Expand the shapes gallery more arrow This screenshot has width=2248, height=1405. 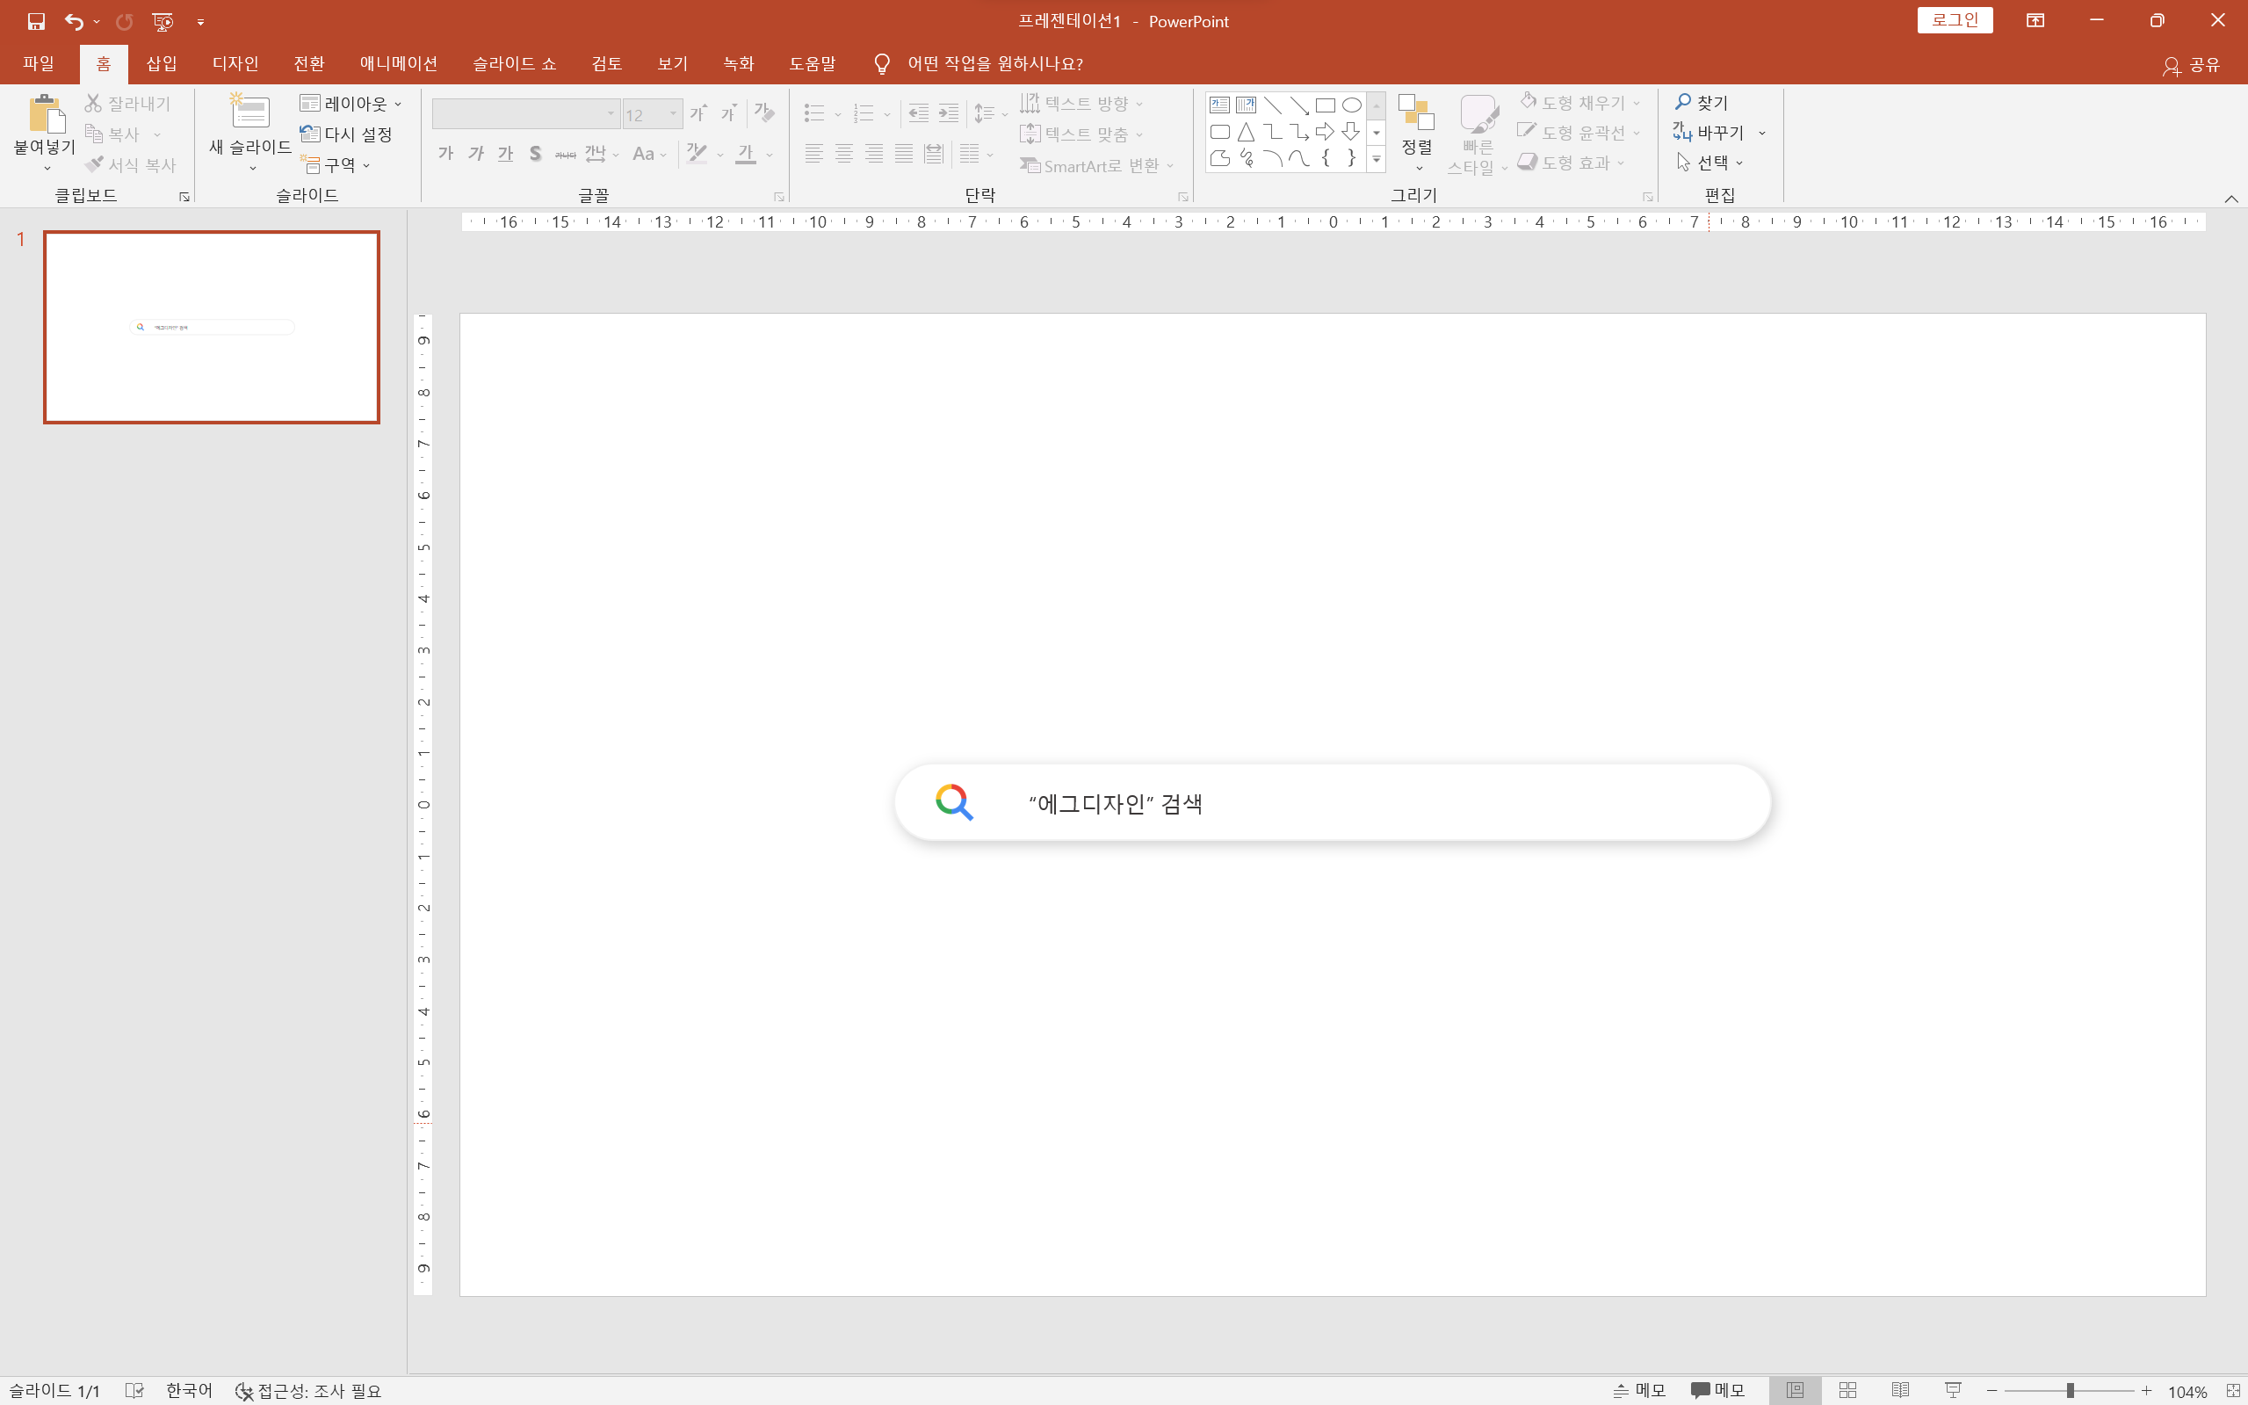click(1377, 160)
